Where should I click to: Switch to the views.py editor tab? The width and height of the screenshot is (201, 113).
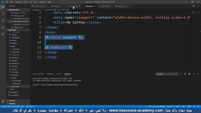coord(57,6)
